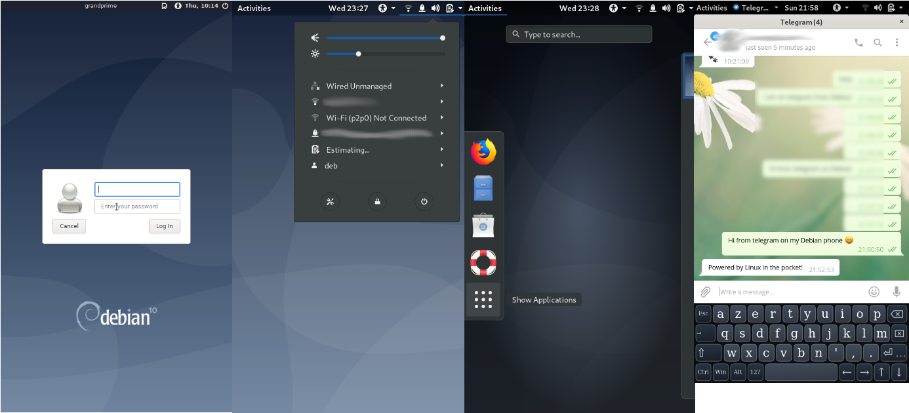Tap the left arrow key on keyboard
This screenshot has height=413, width=909.
(847, 372)
